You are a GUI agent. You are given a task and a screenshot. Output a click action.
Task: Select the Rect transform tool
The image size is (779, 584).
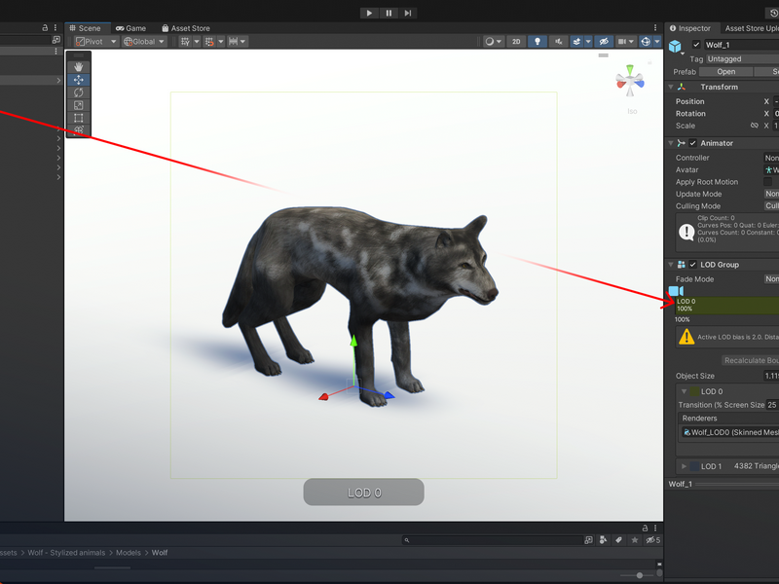79,118
